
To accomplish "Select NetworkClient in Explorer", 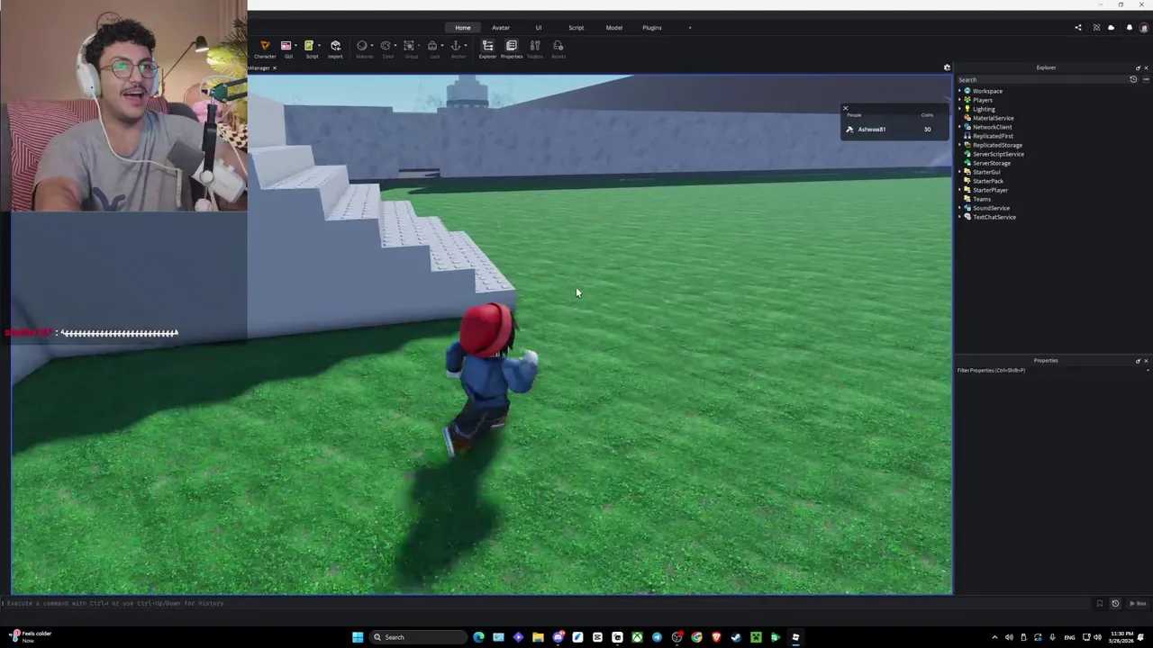I will [x=992, y=127].
